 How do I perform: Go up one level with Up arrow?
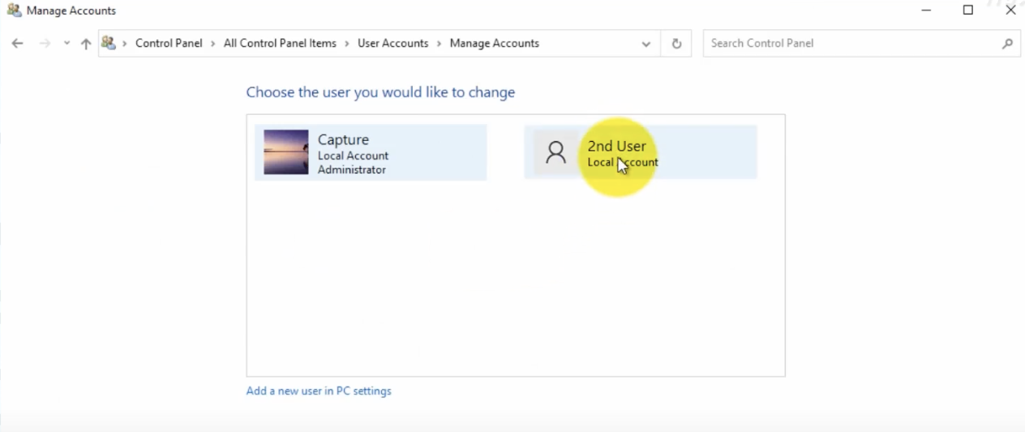pyautogui.click(x=86, y=44)
